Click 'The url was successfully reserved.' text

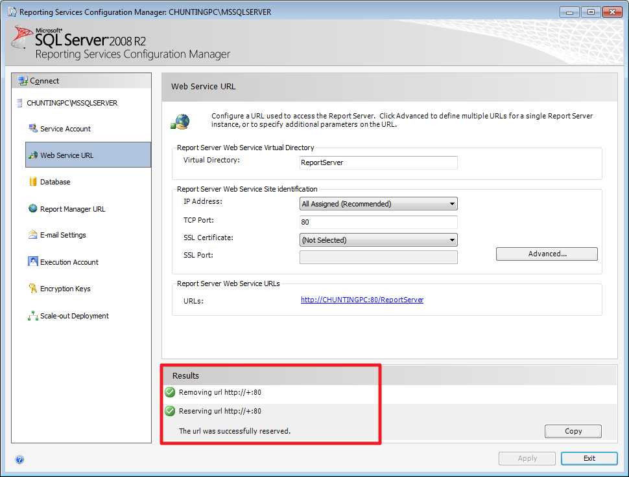(x=235, y=431)
